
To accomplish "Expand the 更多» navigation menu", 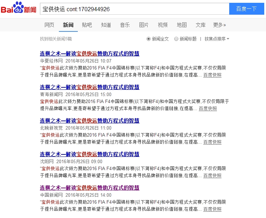I will [219, 25].
